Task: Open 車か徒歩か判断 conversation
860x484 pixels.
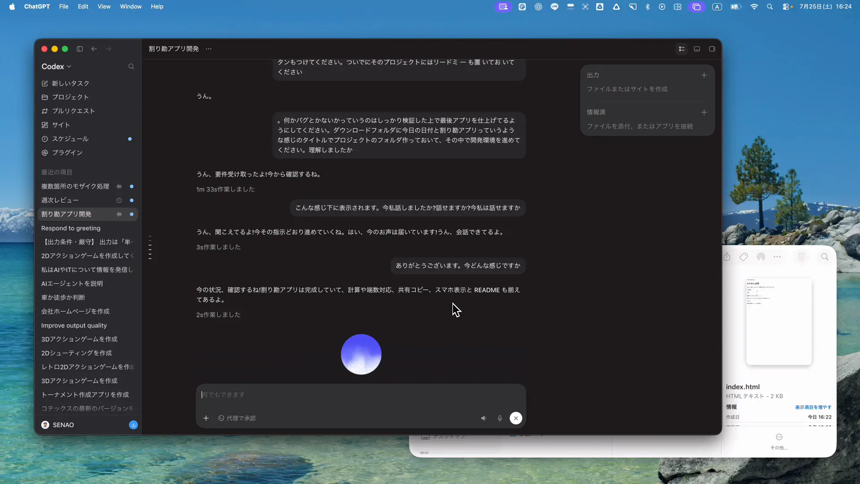Action: tap(88, 298)
